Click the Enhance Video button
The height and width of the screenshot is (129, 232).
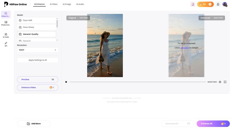tap(38, 88)
